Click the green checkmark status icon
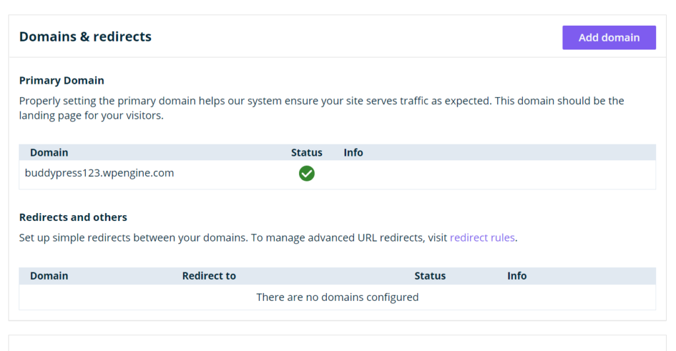Viewport: 676px width, 351px height. (306, 174)
